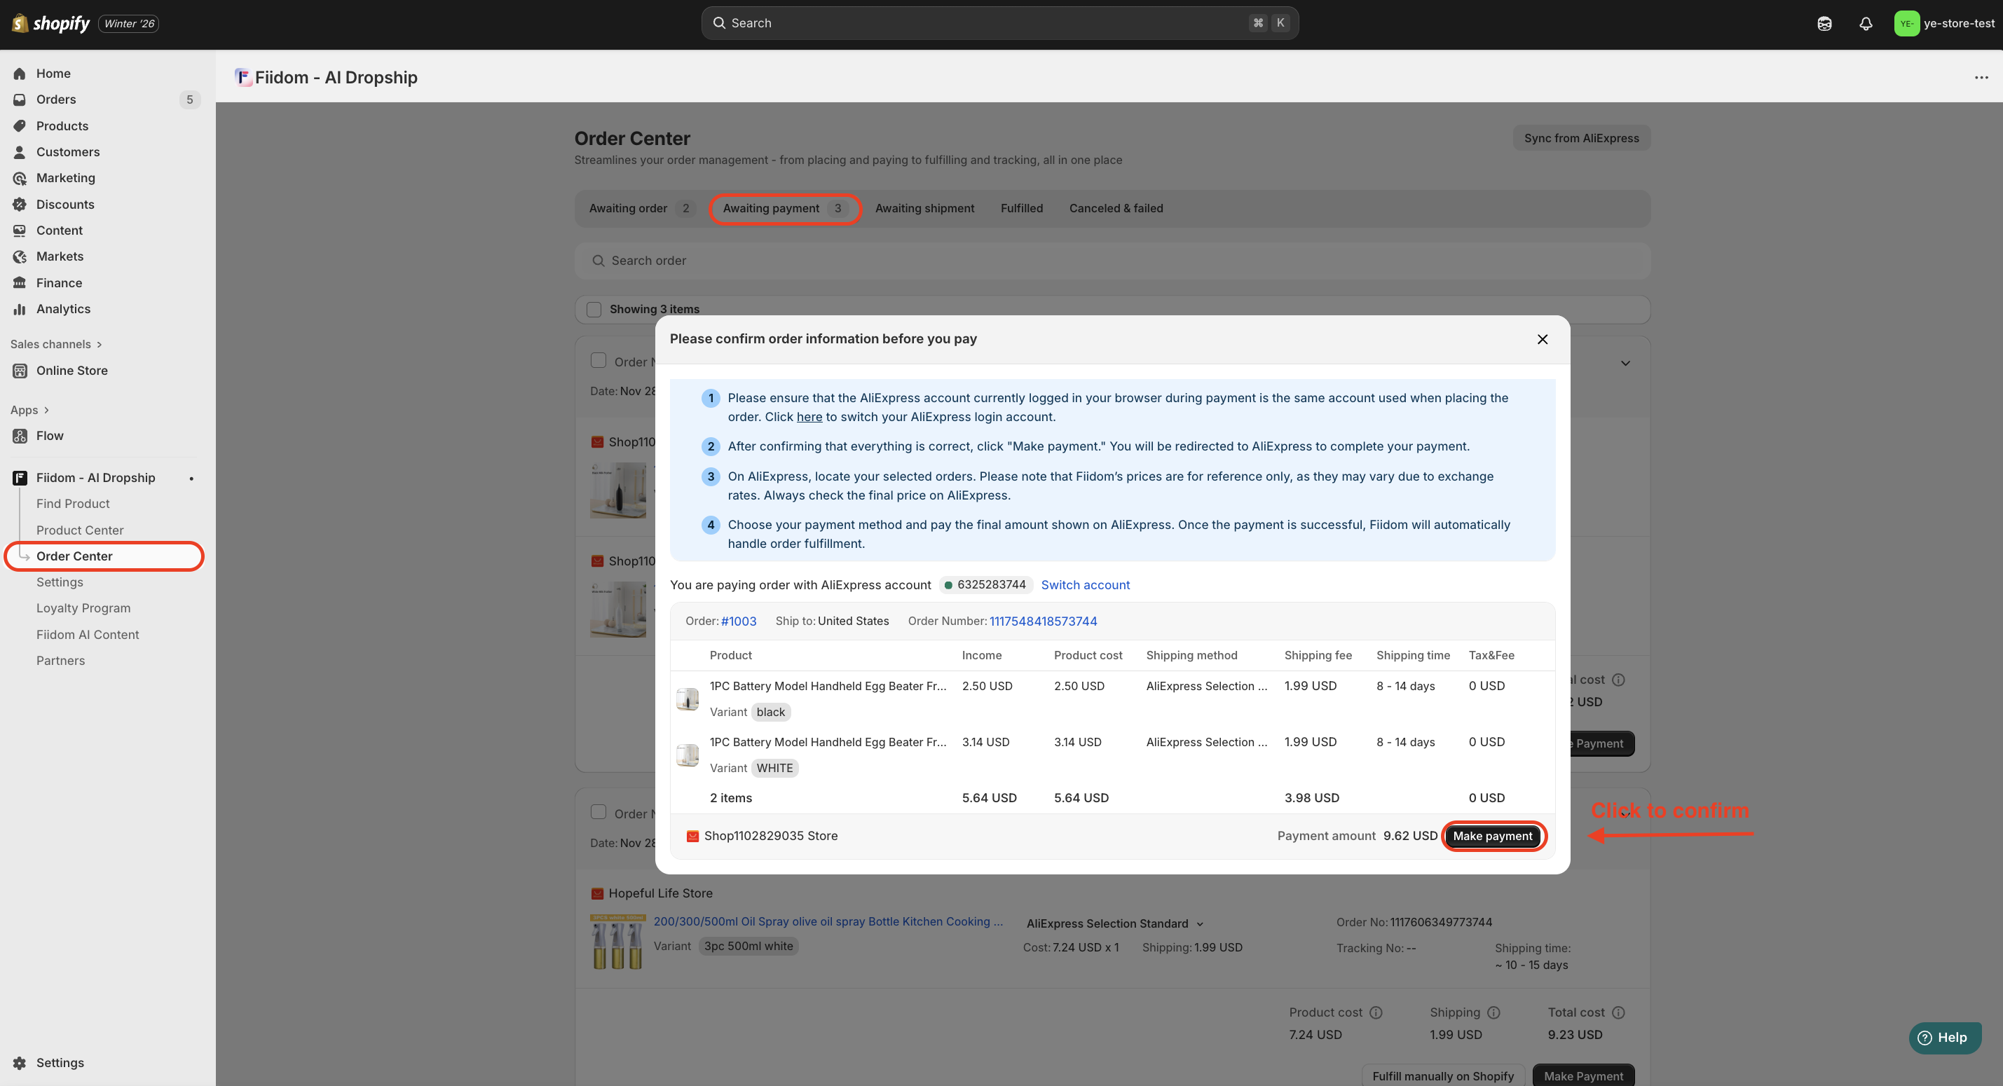Open the Canceled & failed tab
The height and width of the screenshot is (1086, 2003).
pyautogui.click(x=1115, y=208)
